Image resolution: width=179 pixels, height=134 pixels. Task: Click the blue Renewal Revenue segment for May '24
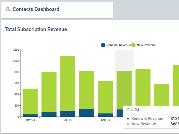tap(30, 116)
